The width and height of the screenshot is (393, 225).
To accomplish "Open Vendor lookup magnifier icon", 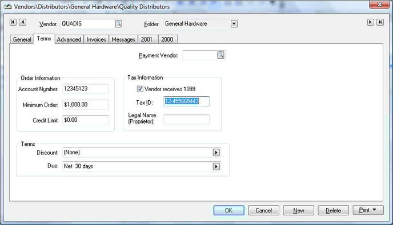I will (x=119, y=24).
